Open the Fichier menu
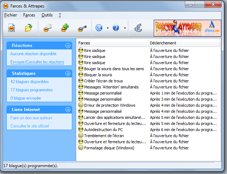The height and width of the screenshot is (174, 227). (x=10, y=15)
